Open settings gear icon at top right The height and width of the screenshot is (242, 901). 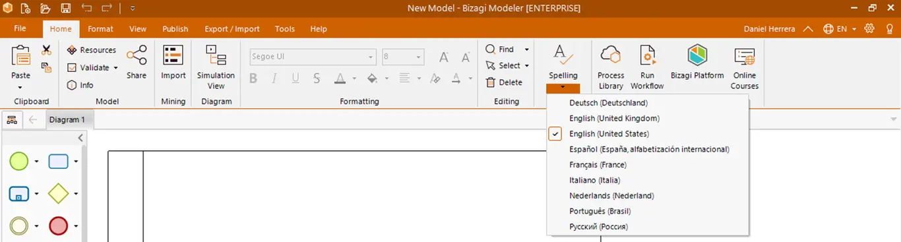(869, 29)
